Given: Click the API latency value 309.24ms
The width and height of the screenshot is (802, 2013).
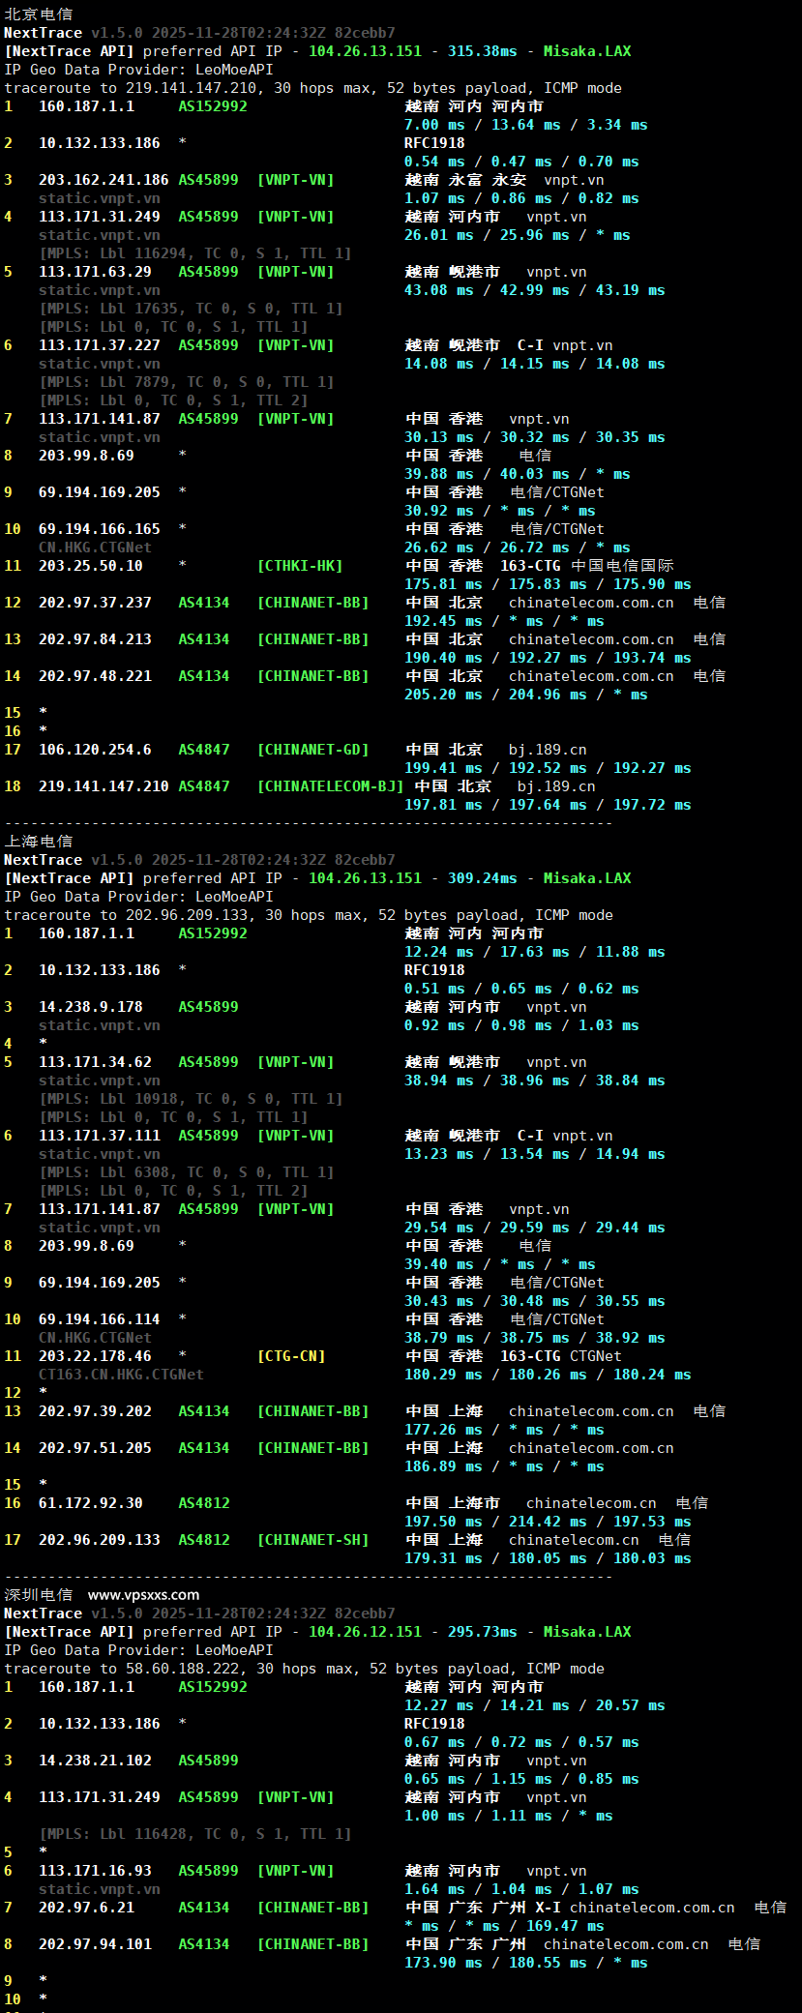Looking at the screenshot, I should [482, 878].
